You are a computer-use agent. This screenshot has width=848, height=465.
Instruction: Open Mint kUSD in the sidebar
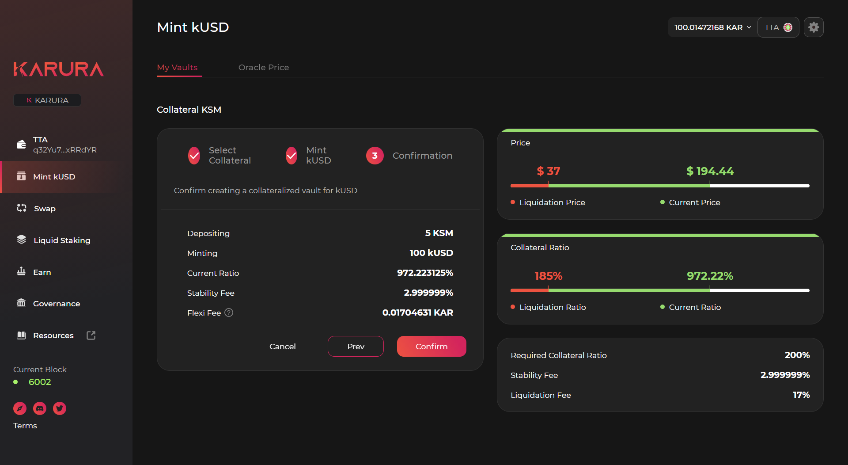66,177
